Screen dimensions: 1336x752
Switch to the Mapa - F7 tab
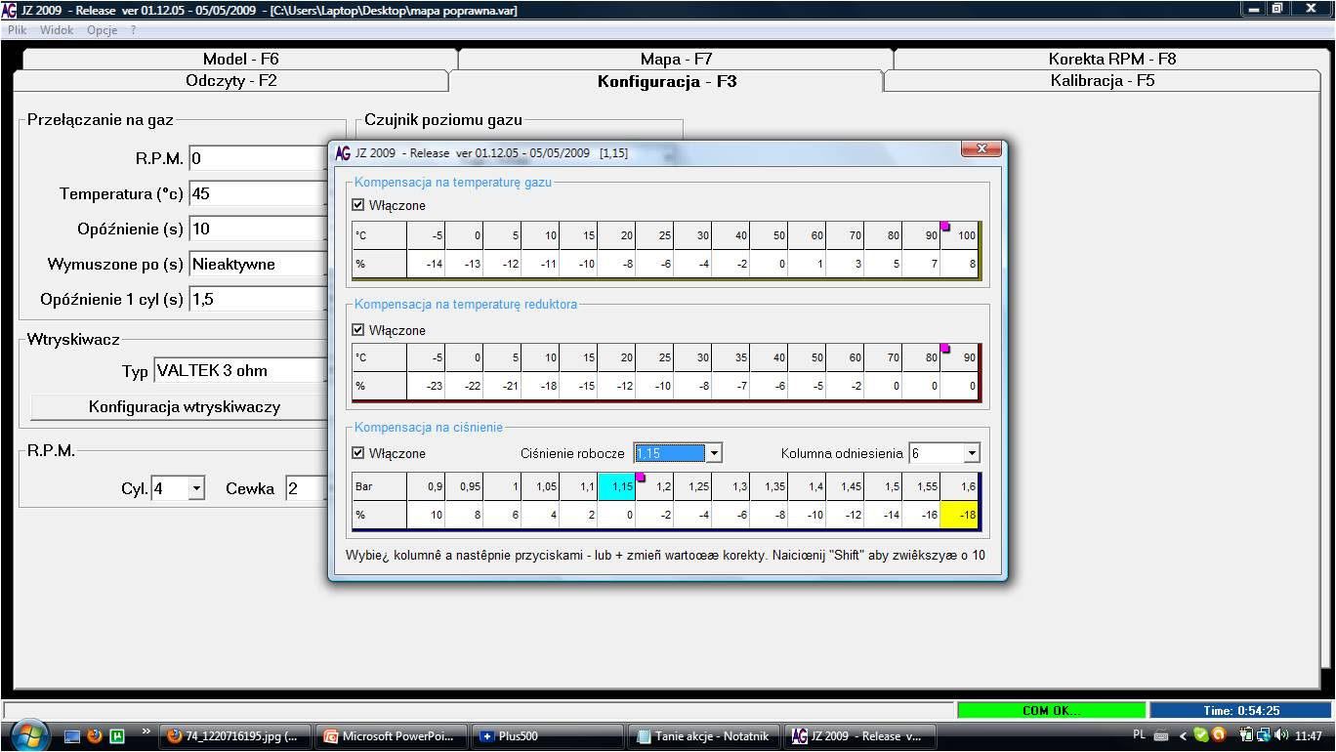[x=676, y=59]
